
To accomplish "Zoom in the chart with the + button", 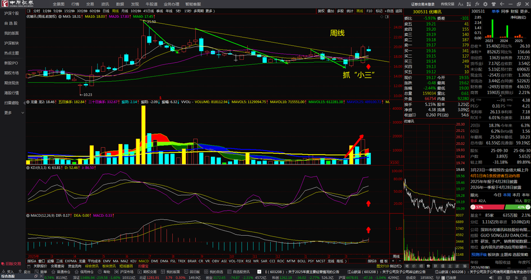I will click(x=393, y=261).
